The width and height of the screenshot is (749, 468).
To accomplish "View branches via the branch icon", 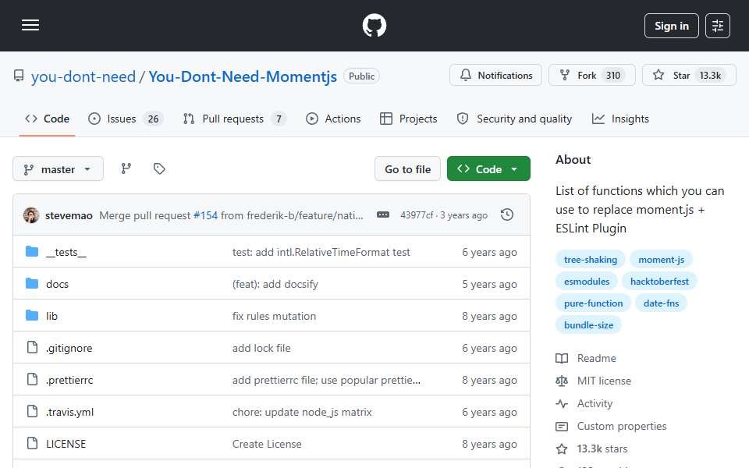I will 126,168.
